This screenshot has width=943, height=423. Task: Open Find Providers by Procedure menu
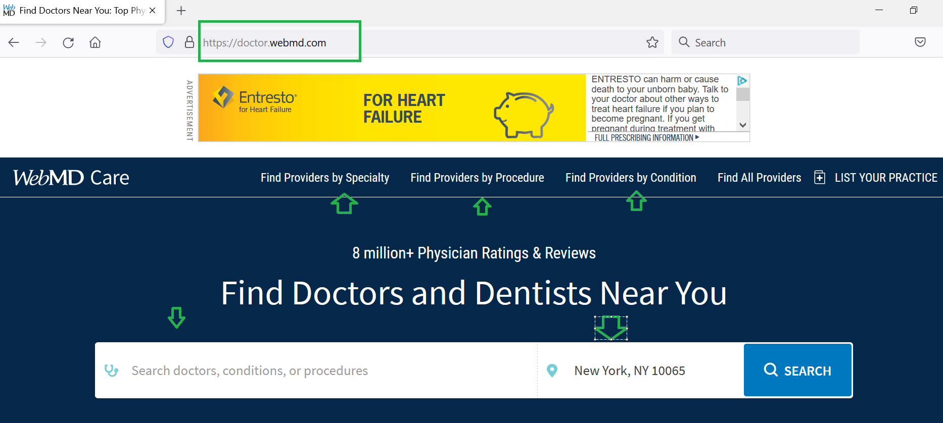(477, 178)
